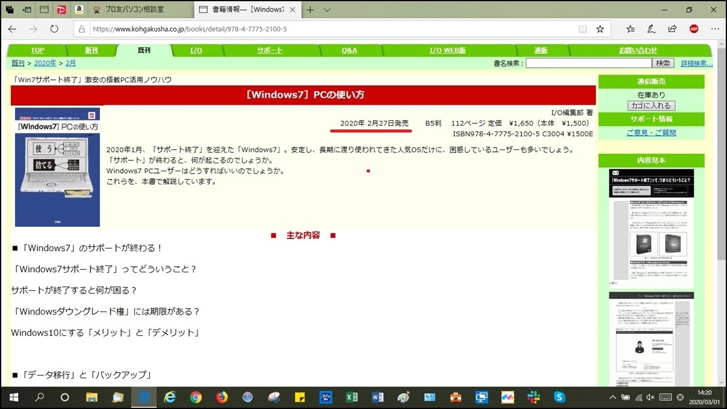Open the ABP Adblock extension icon
Image resolution: width=727 pixels, height=409 pixels.
click(x=694, y=28)
